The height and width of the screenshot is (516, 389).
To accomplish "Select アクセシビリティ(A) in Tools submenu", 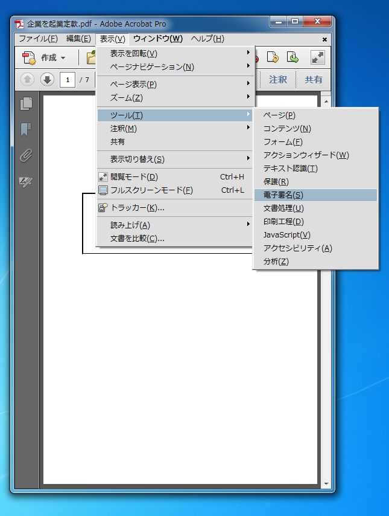I will pos(315,248).
